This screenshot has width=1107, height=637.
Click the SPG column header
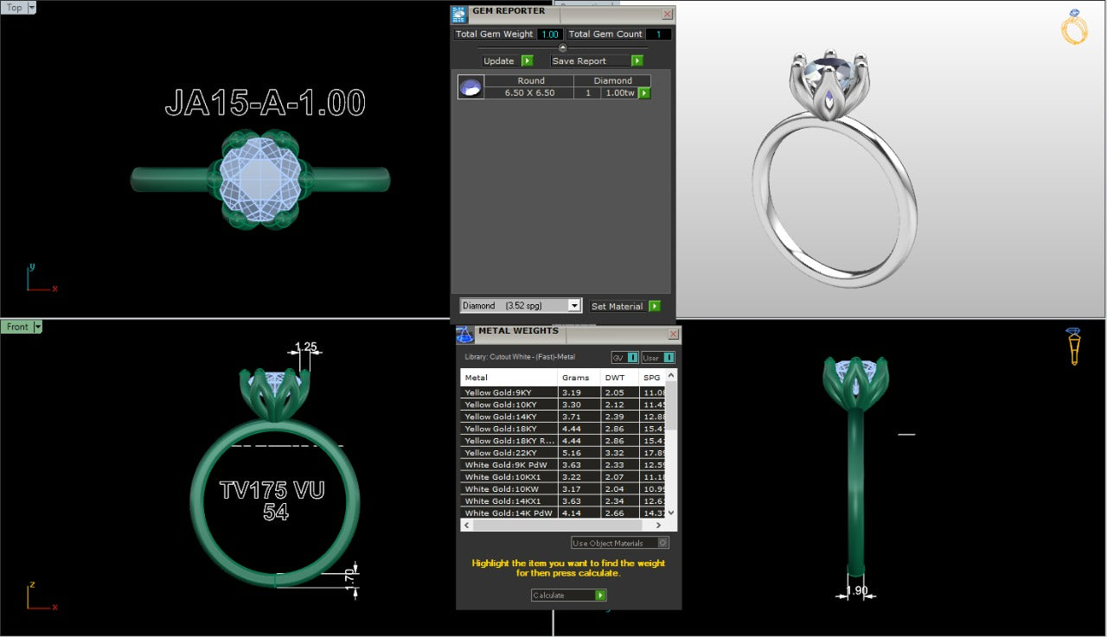[x=653, y=378]
